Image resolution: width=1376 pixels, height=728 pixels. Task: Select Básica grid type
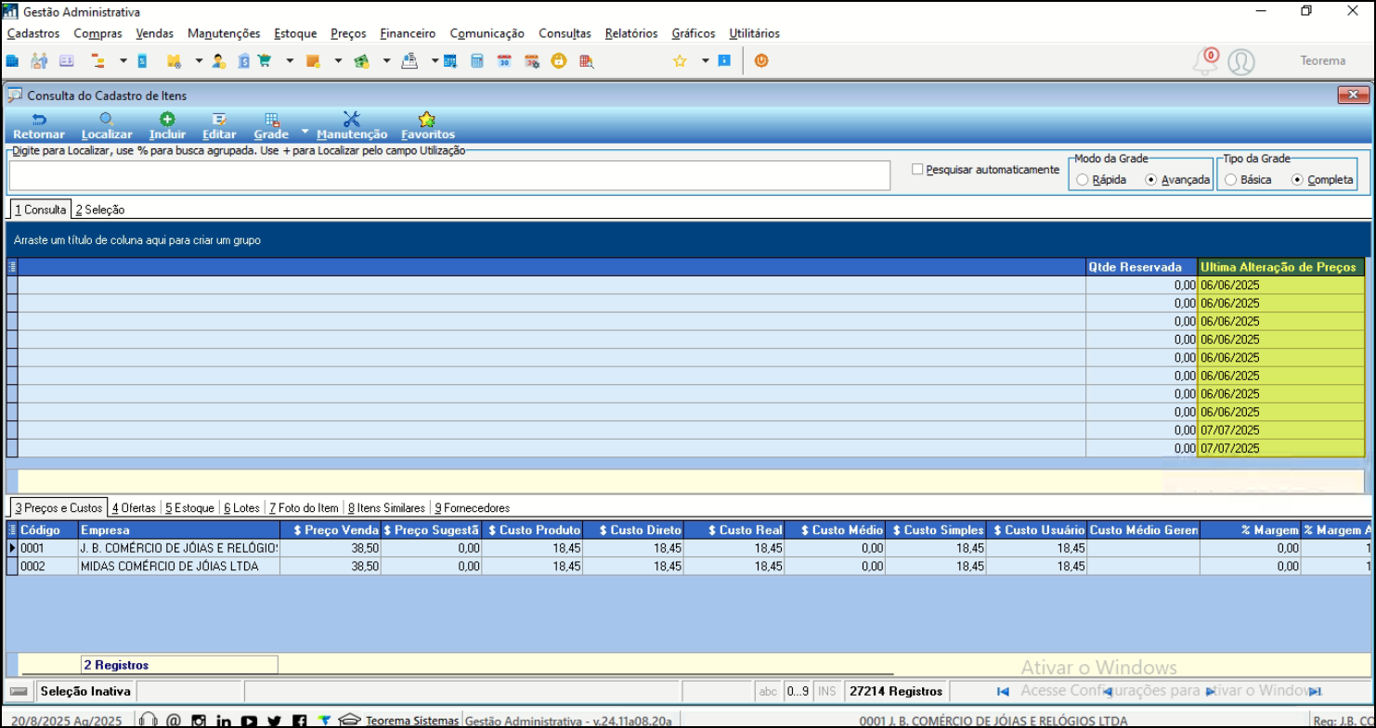(x=1230, y=180)
